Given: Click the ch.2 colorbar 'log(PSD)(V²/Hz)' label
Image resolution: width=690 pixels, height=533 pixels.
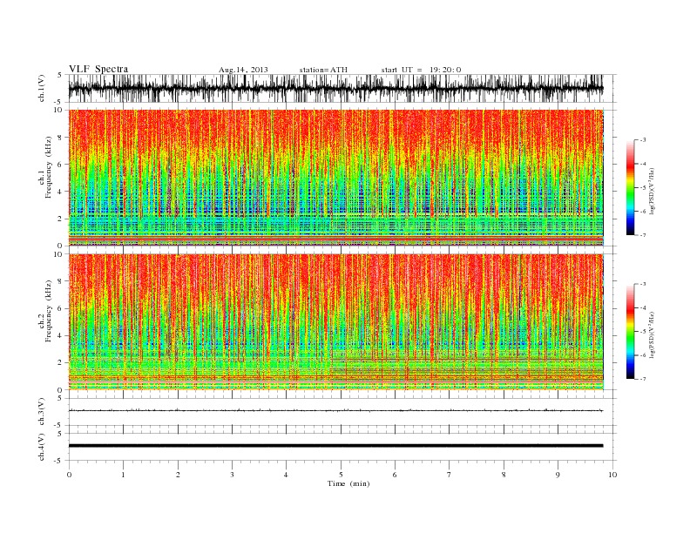Looking at the screenshot, I should click(x=652, y=334).
